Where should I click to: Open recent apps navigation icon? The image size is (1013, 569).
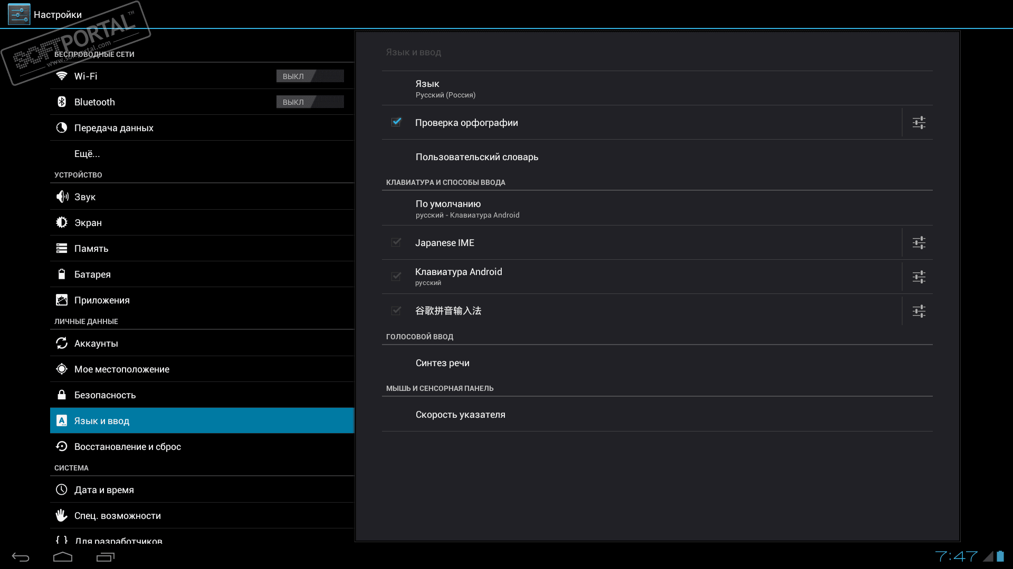click(x=105, y=557)
